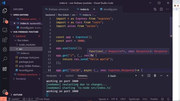
Task: Open Extensions view in activity bar
Action: point(5,40)
